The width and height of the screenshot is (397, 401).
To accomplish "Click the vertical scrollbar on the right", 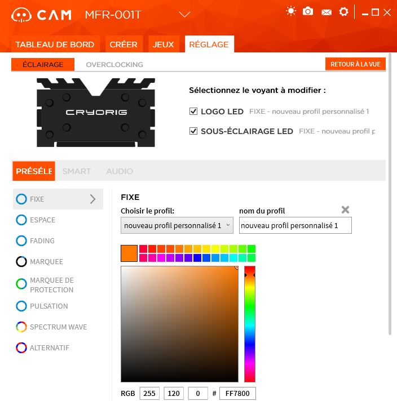I will (x=390, y=194).
